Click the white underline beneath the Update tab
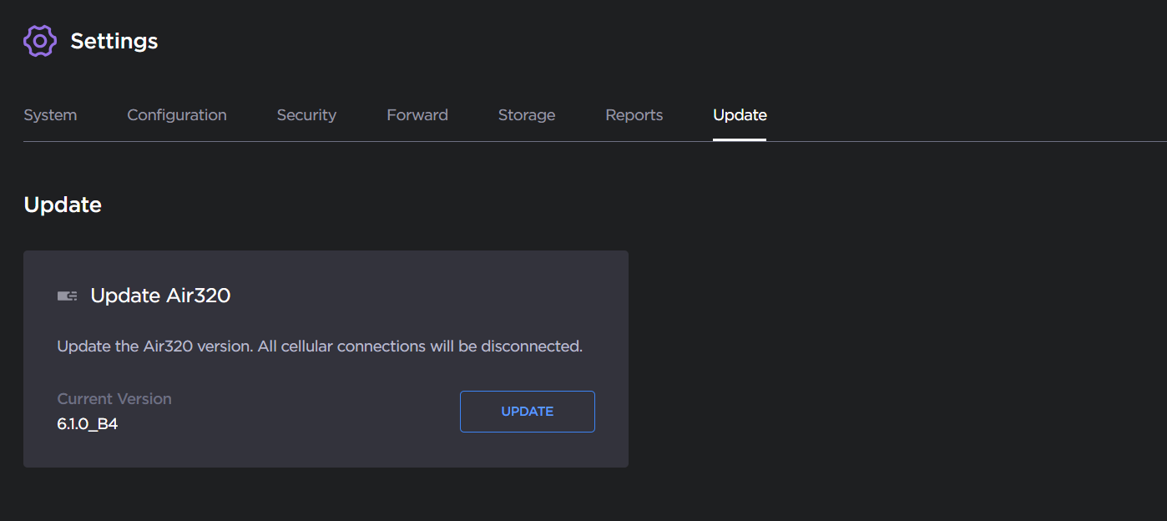The image size is (1167, 521). 740,139
